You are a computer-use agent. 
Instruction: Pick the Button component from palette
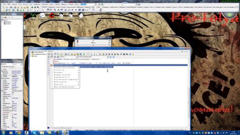69,10
